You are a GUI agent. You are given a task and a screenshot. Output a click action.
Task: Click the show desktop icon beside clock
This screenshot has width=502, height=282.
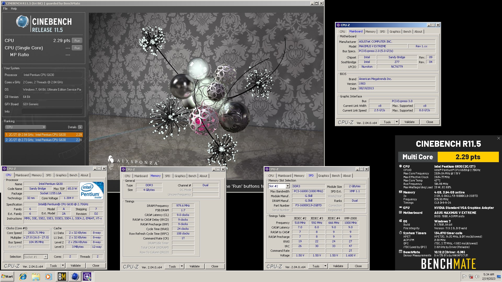(x=499, y=277)
